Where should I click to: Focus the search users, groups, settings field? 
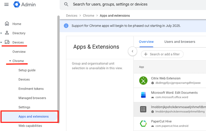pos(133,5)
